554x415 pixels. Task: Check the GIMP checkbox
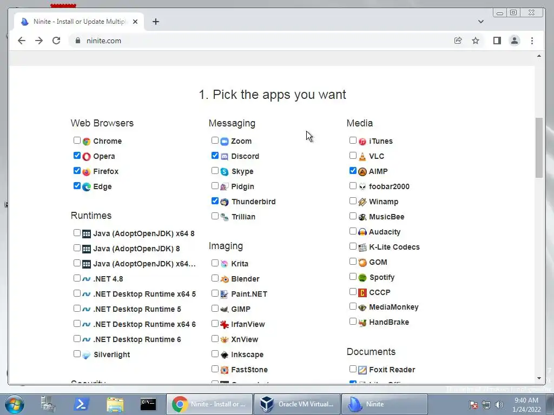tap(215, 309)
